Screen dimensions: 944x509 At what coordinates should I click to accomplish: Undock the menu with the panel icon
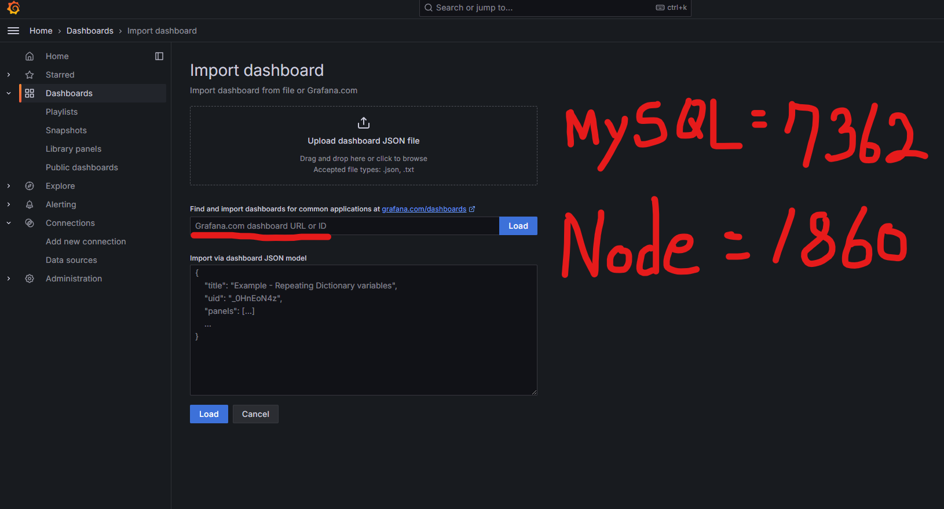[x=159, y=56]
